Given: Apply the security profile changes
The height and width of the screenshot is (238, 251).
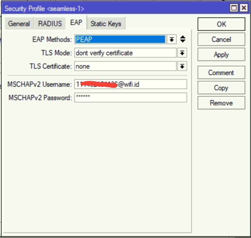Looking at the screenshot, I should (x=221, y=55).
